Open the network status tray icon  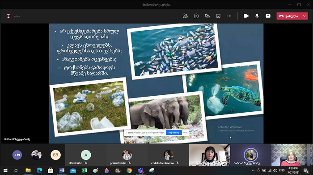(x=270, y=171)
